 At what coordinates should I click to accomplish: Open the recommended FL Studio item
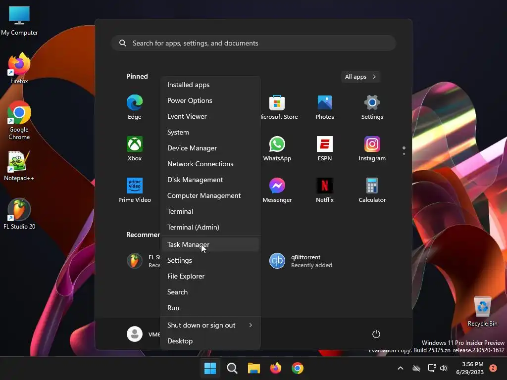[143, 261]
